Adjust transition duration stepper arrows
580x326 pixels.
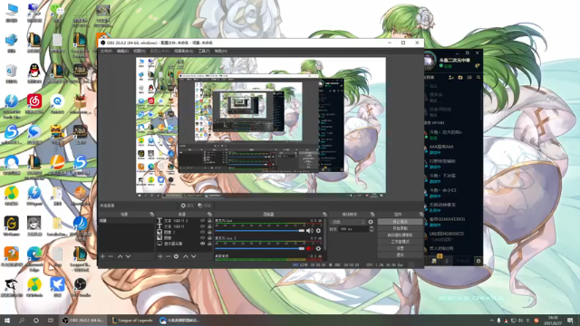(x=372, y=229)
